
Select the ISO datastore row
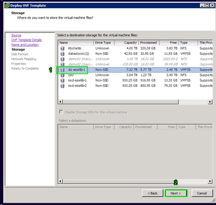135,75
